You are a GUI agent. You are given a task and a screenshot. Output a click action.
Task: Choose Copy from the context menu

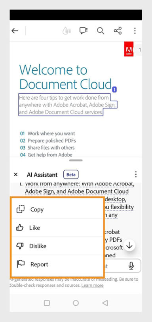point(57,210)
